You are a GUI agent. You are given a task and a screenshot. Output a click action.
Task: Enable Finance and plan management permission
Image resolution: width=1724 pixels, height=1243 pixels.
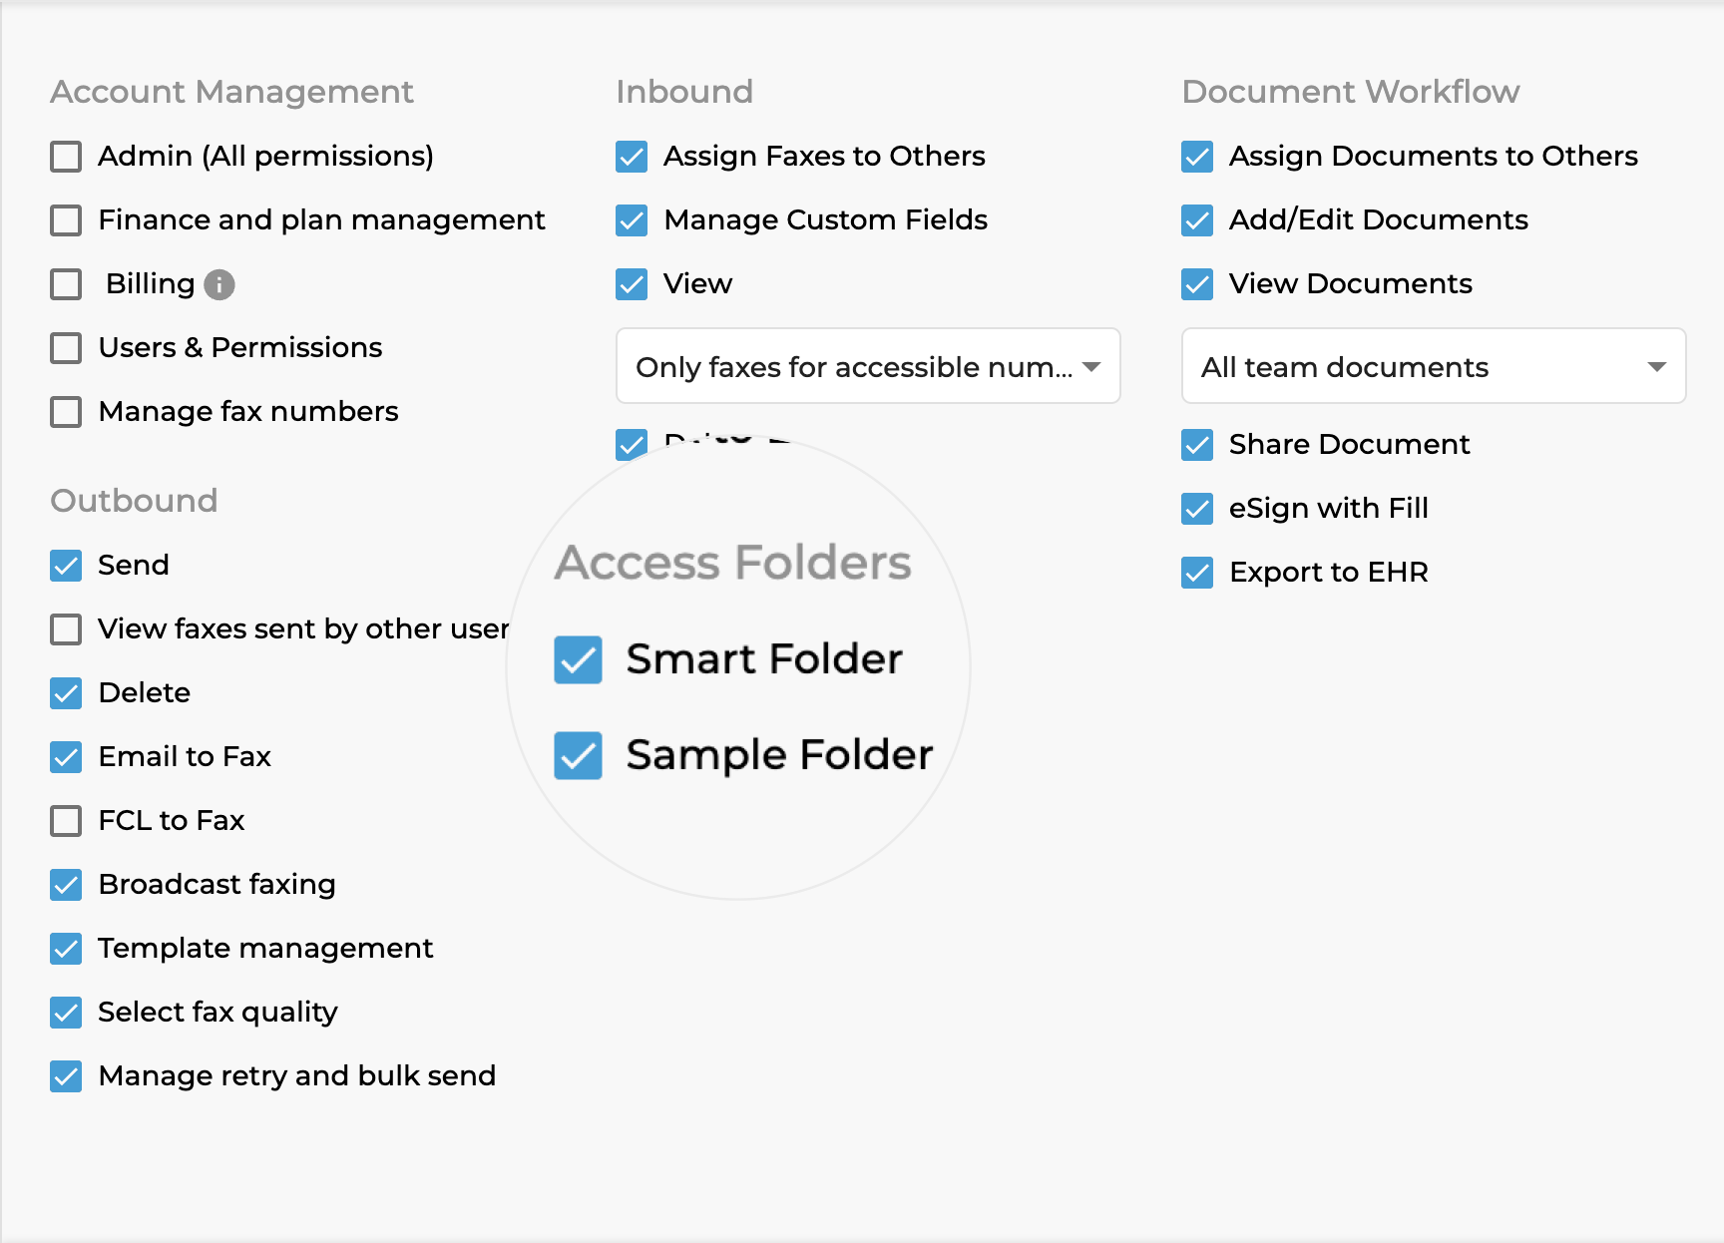[65, 220]
